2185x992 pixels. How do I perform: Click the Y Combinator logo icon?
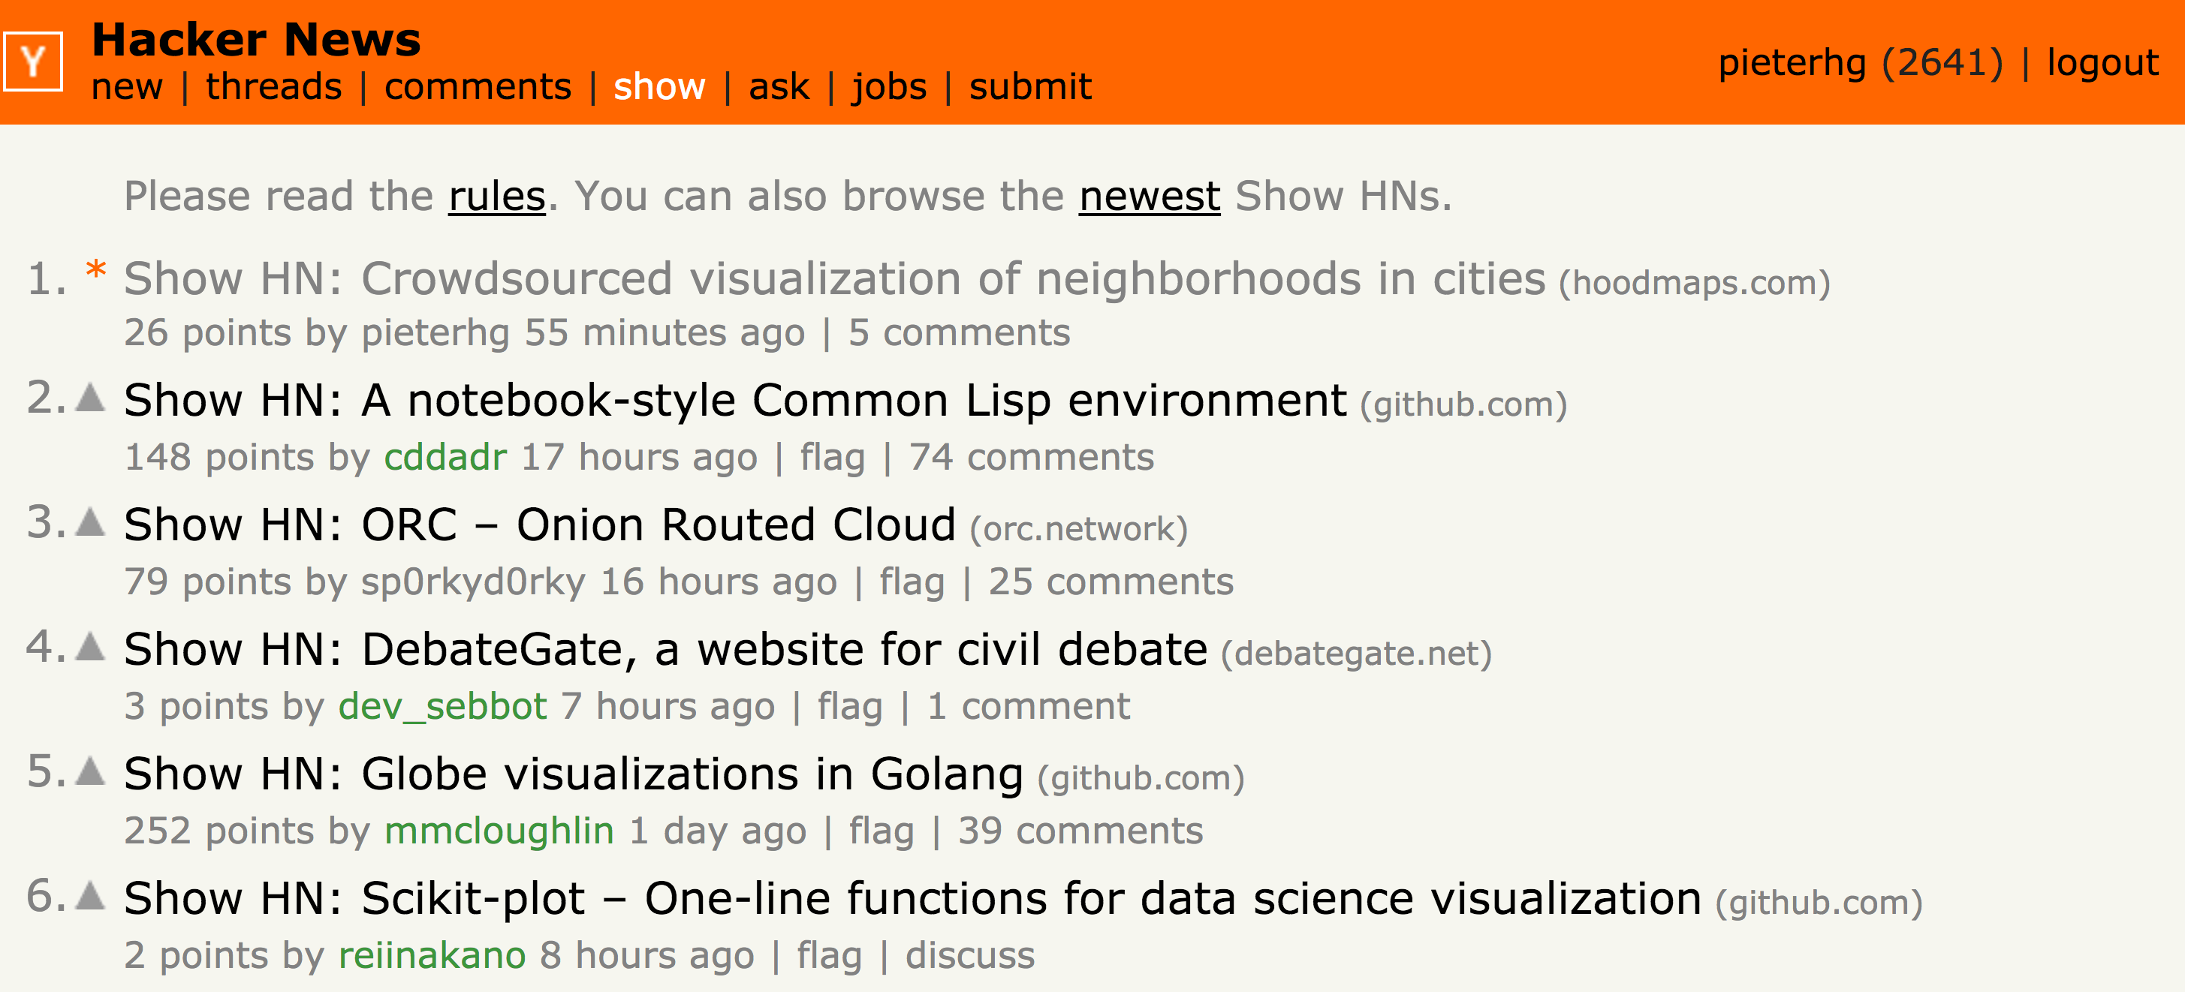[x=33, y=61]
